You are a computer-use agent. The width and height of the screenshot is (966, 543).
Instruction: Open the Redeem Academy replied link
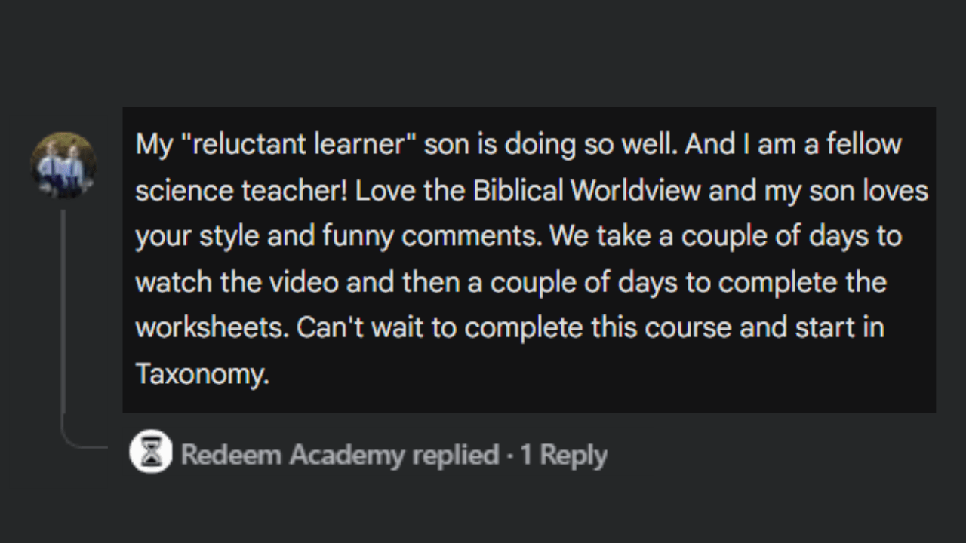[x=340, y=455]
